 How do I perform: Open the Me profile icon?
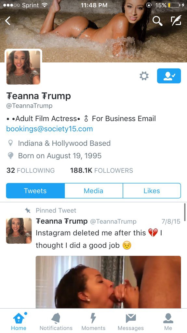pos(168,318)
